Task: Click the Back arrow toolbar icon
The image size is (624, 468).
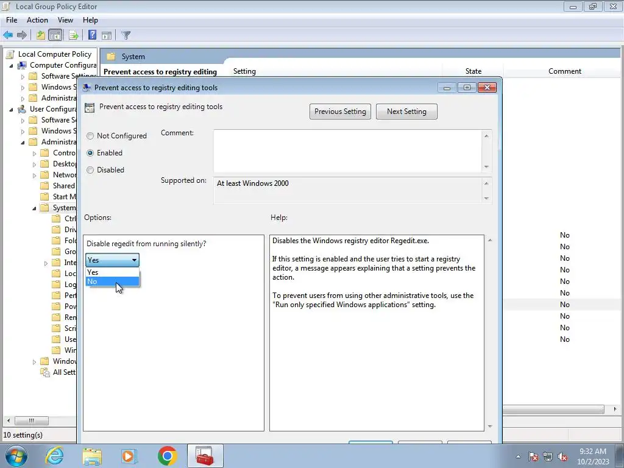Action: point(8,35)
